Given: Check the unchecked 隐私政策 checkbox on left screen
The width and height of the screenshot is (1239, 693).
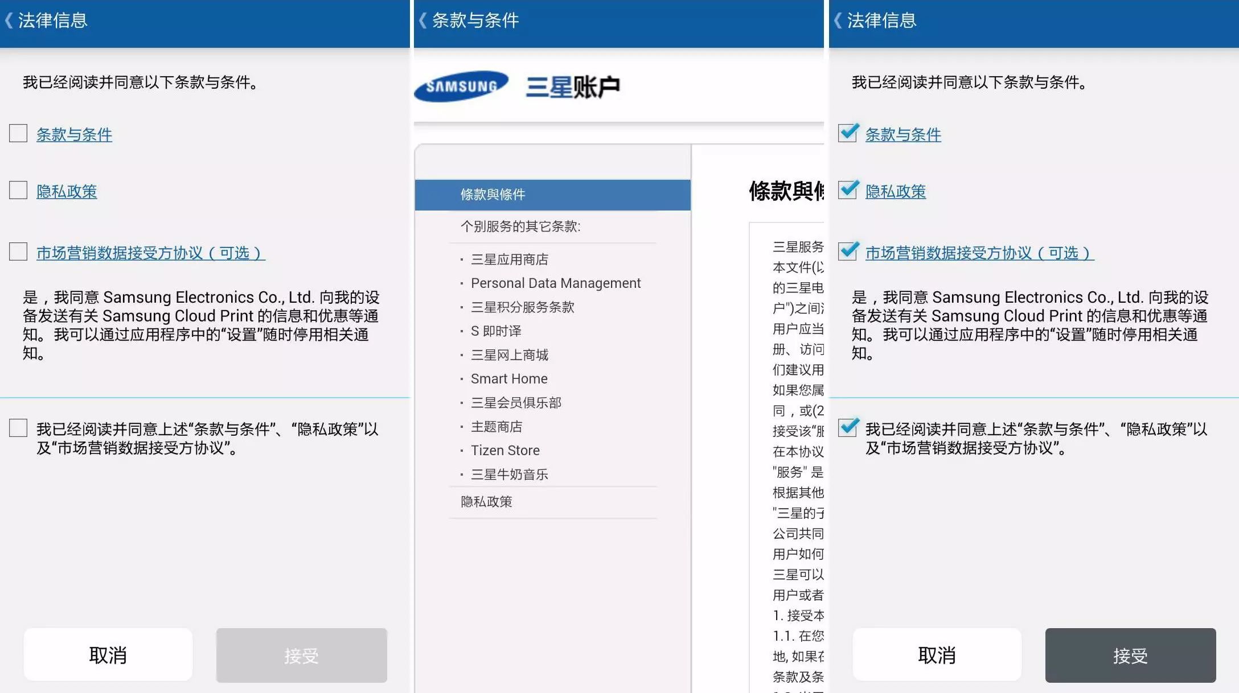Looking at the screenshot, I should tap(18, 190).
